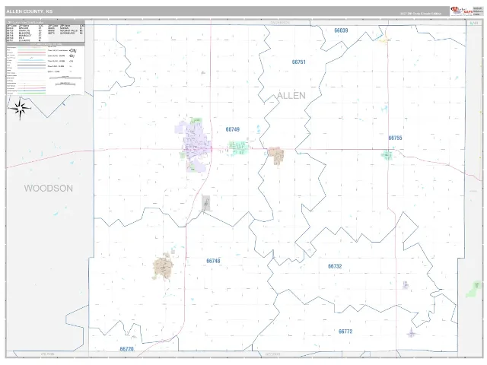Click the pink highway line in legend

pos(32,52)
